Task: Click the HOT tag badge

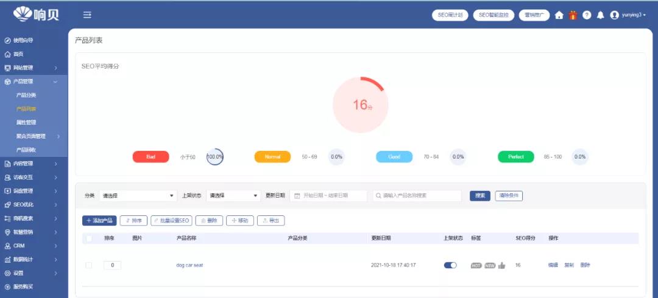Action: point(476,265)
